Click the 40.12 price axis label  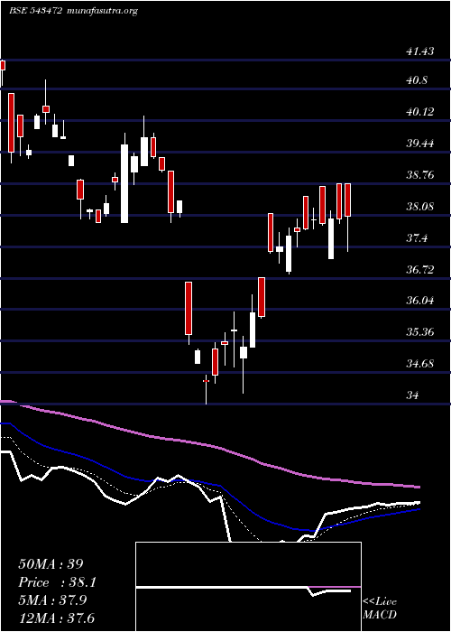click(x=419, y=111)
